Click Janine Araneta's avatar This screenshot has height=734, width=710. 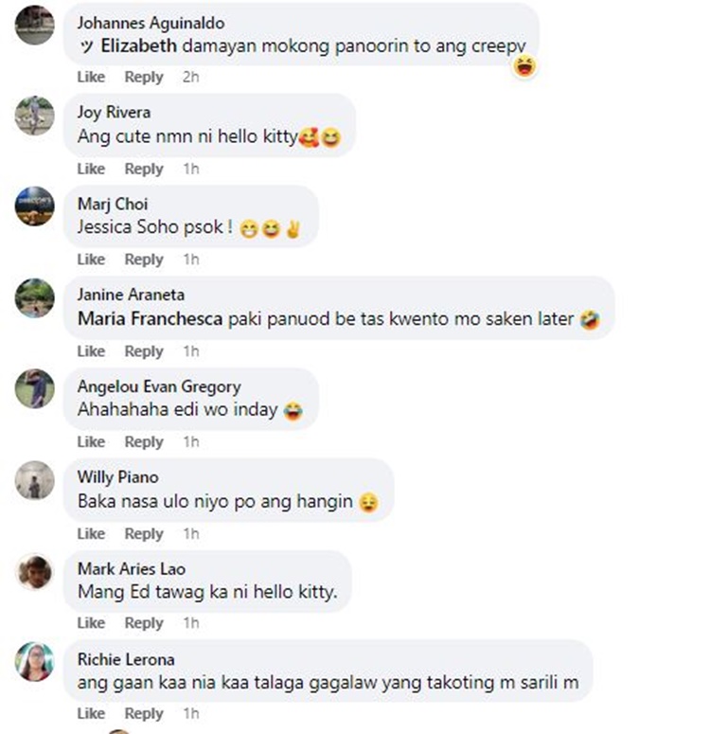[35, 297]
